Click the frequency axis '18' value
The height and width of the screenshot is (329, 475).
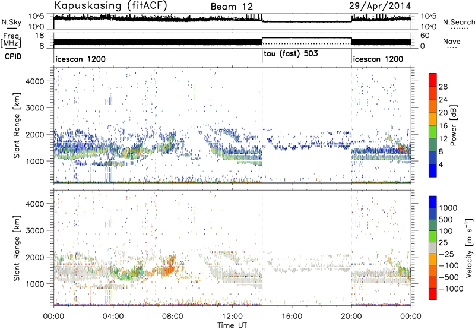(40, 36)
